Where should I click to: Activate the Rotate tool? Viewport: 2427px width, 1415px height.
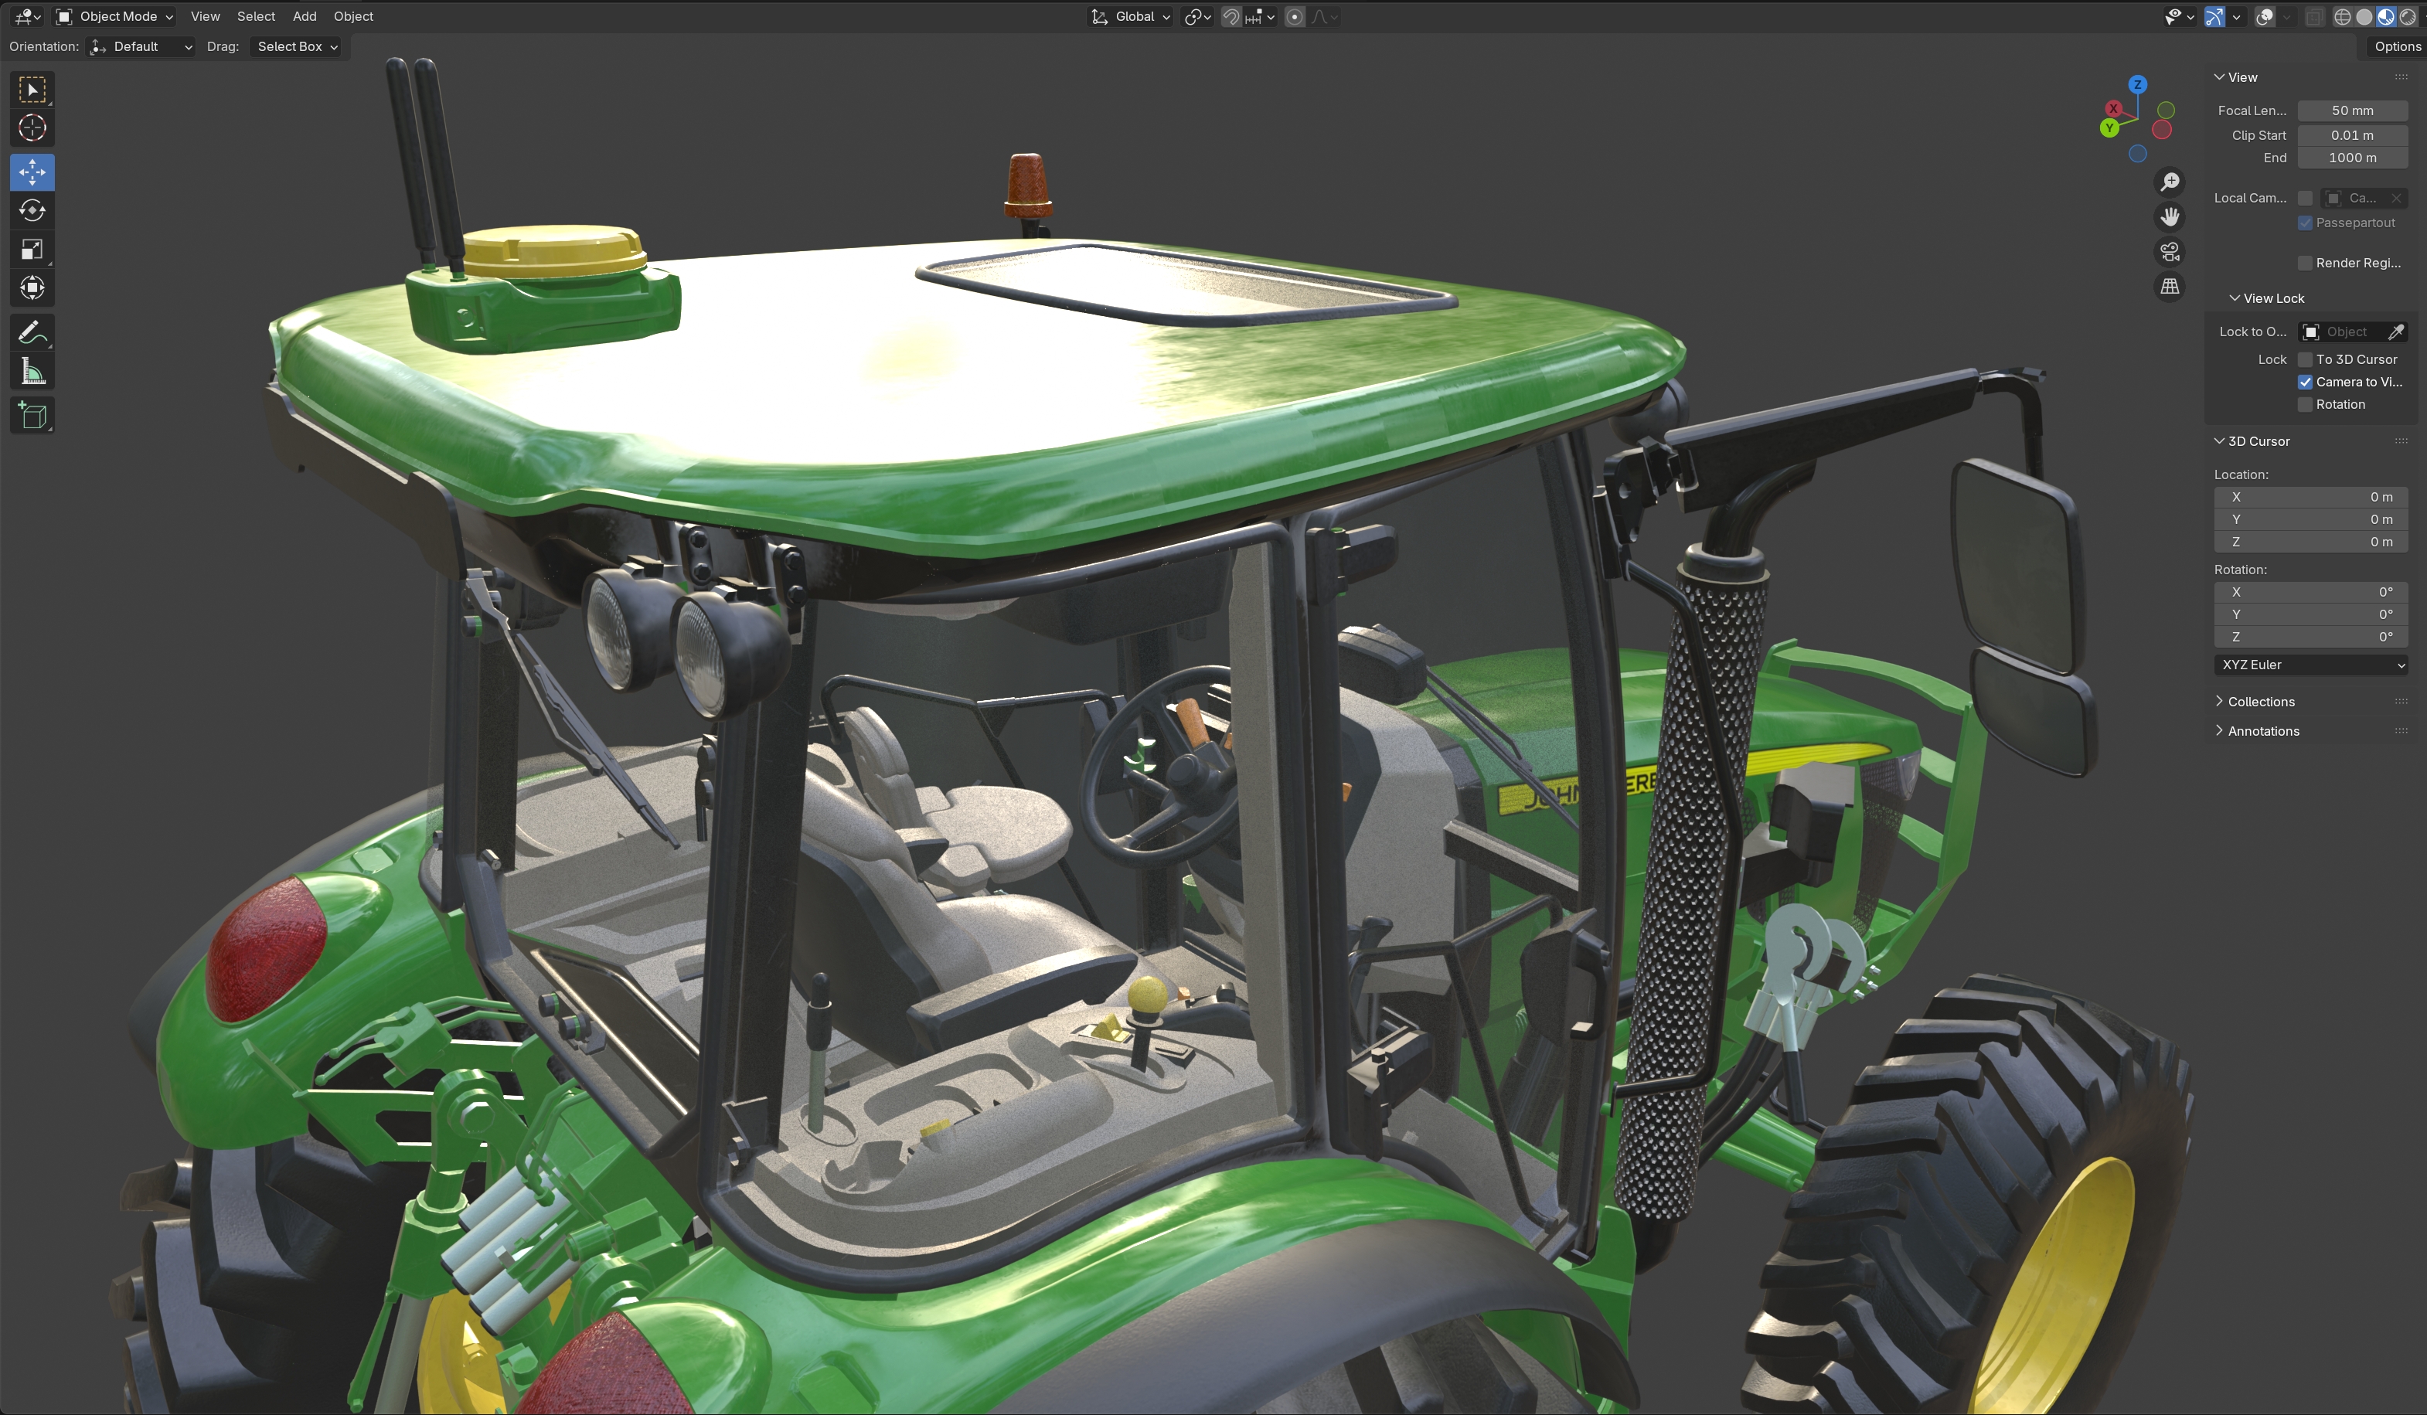click(32, 211)
